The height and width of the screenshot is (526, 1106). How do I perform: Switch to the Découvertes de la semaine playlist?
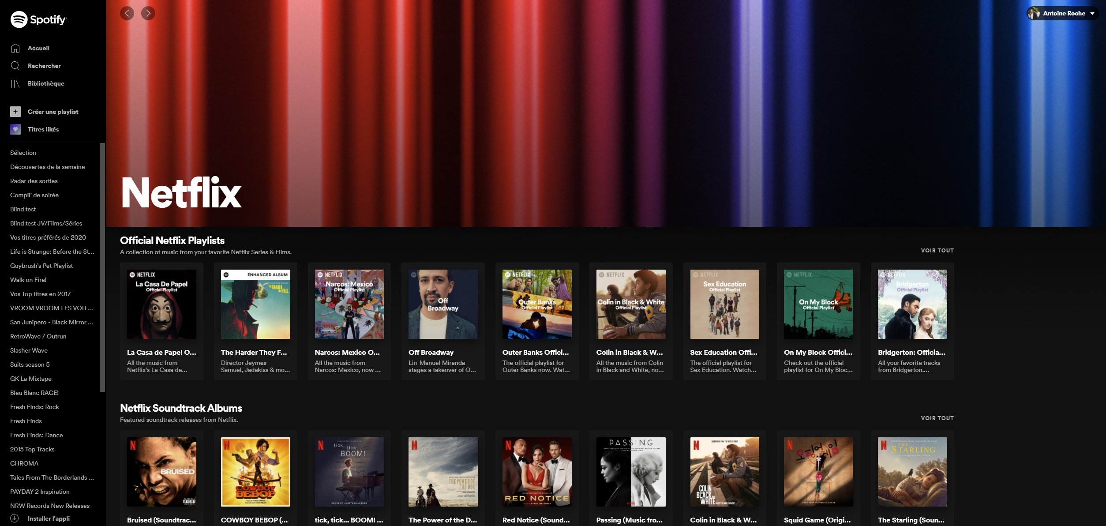pyautogui.click(x=47, y=167)
